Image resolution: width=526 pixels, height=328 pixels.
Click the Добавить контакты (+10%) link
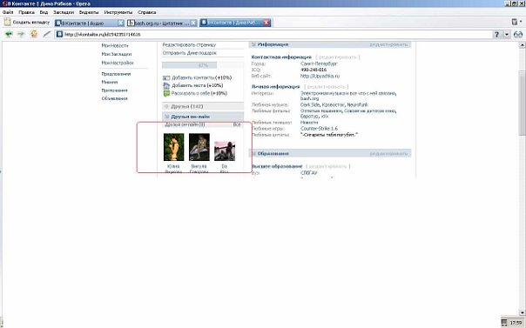click(x=202, y=77)
